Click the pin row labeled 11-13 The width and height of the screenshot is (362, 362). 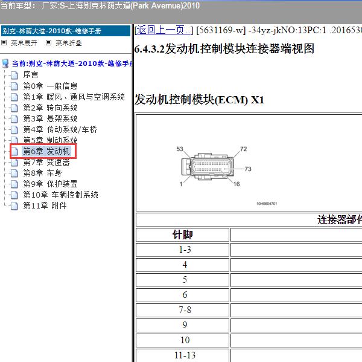[183, 355]
